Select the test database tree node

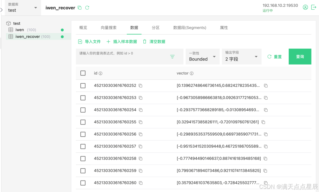(17, 23)
